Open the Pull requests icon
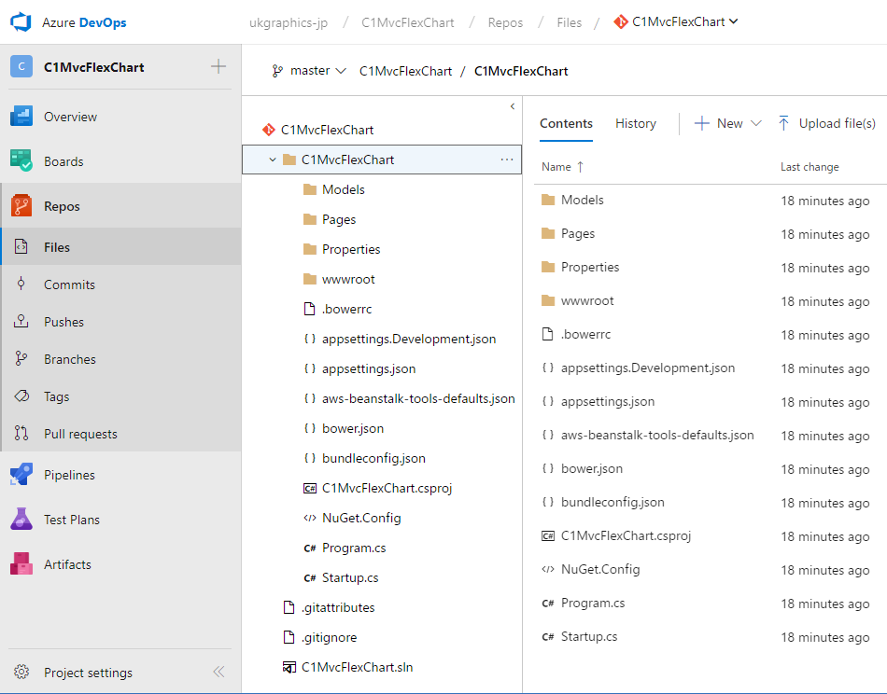Screen dimensions: 887x694 [21, 433]
